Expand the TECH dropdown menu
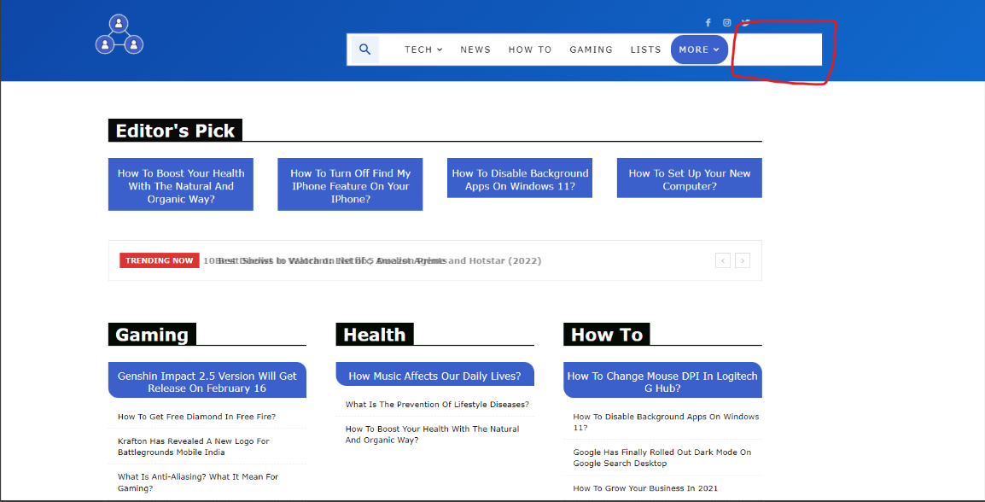 click(x=423, y=50)
